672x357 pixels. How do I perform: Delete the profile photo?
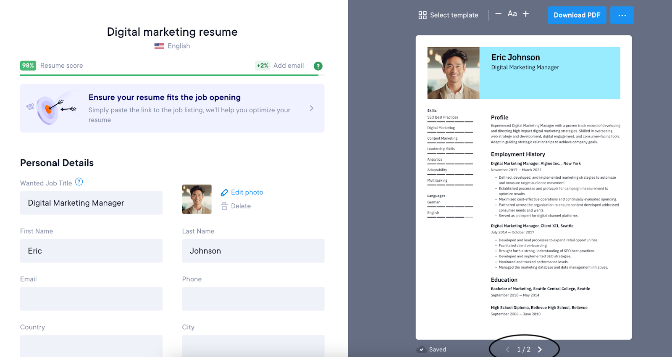(x=240, y=206)
